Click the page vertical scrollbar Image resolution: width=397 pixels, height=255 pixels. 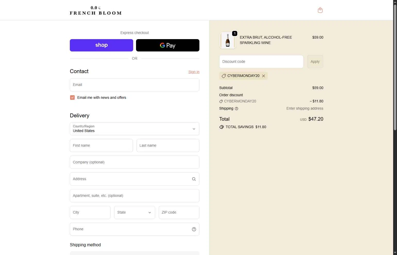[x=395, y=67]
